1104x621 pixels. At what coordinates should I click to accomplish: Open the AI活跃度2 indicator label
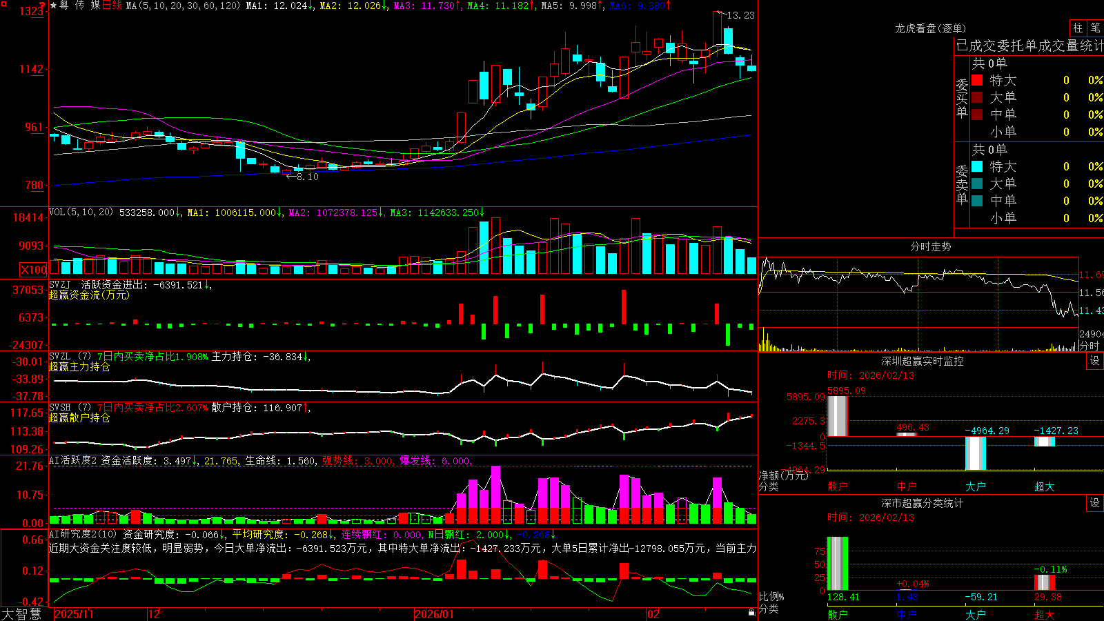click(x=73, y=460)
